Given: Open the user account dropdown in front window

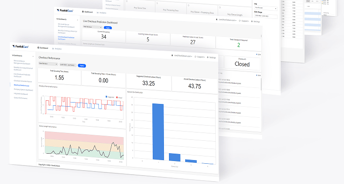Looking at the screenshot, I should [x=181, y=56].
